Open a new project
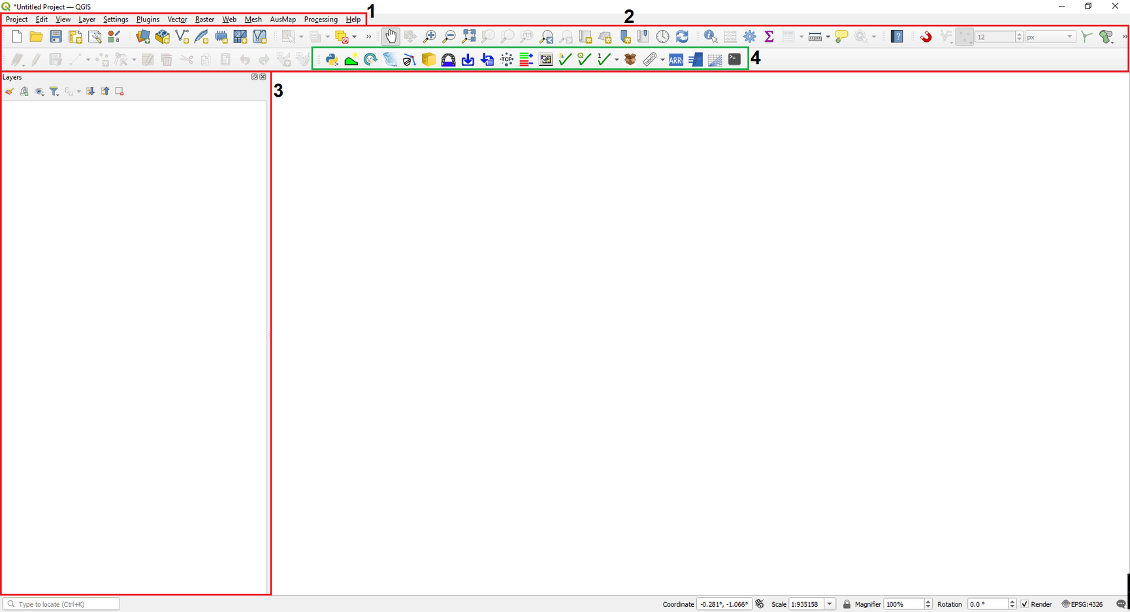Screen dimensions: 1130x612 click(16, 37)
